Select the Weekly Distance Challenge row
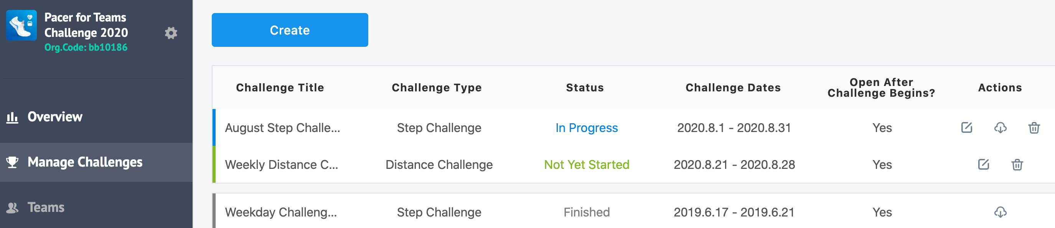 pyautogui.click(x=633, y=164)
